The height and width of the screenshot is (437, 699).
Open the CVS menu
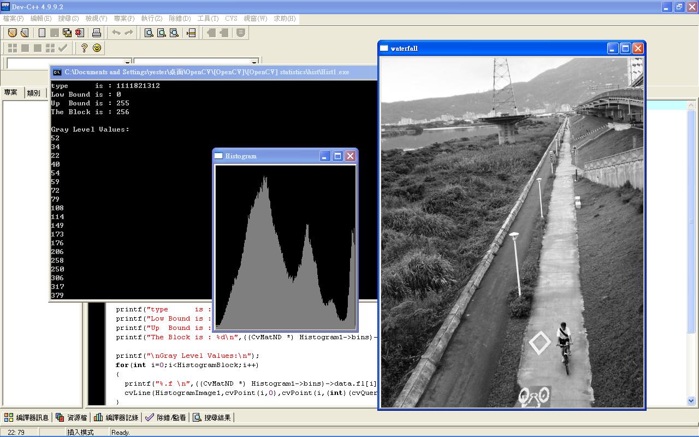coord(231,19)
